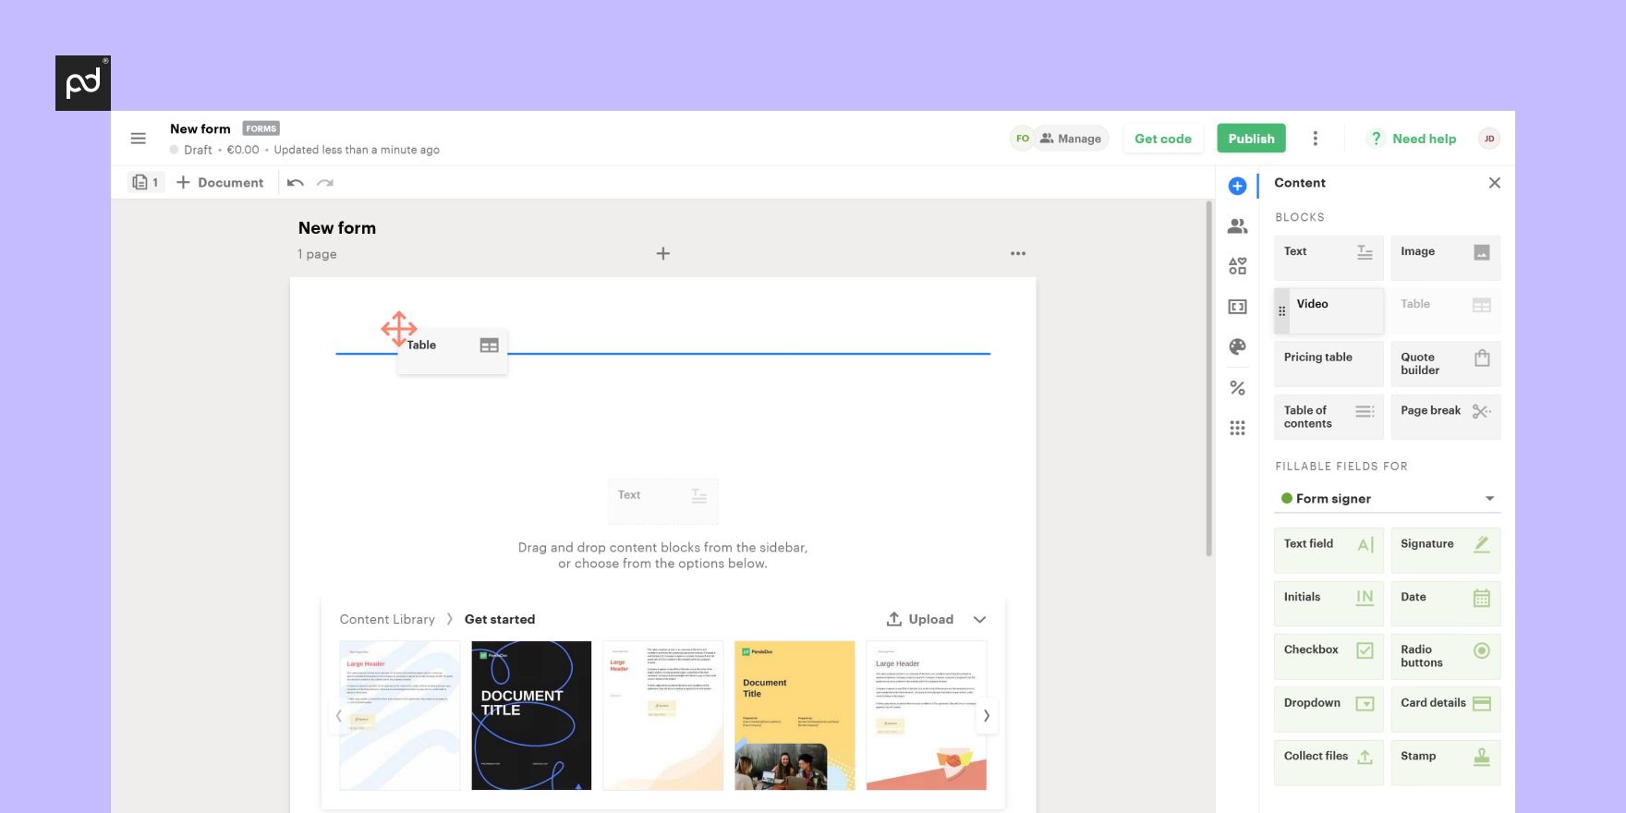Screen dimensions: 1626x813
Task: Publish the form
Action: [1251, 139]
